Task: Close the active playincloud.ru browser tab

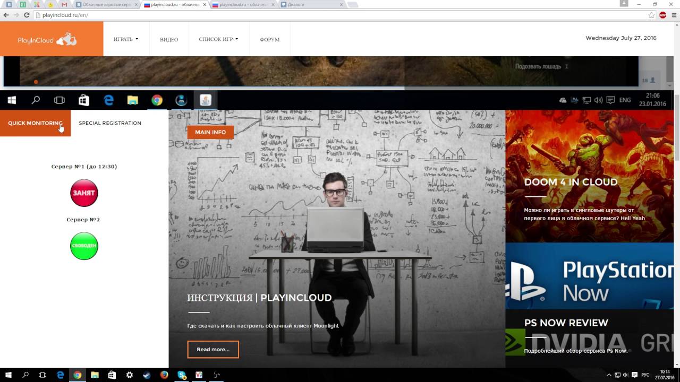Action: [x=205, y=4]
